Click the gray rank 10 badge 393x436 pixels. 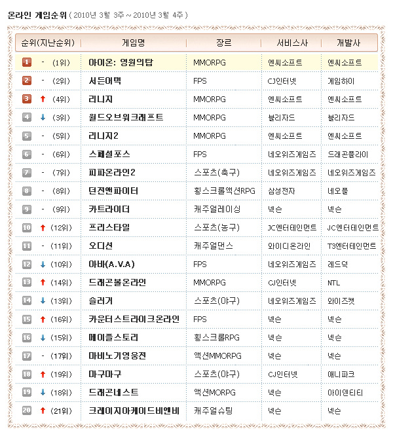(27, 227)
